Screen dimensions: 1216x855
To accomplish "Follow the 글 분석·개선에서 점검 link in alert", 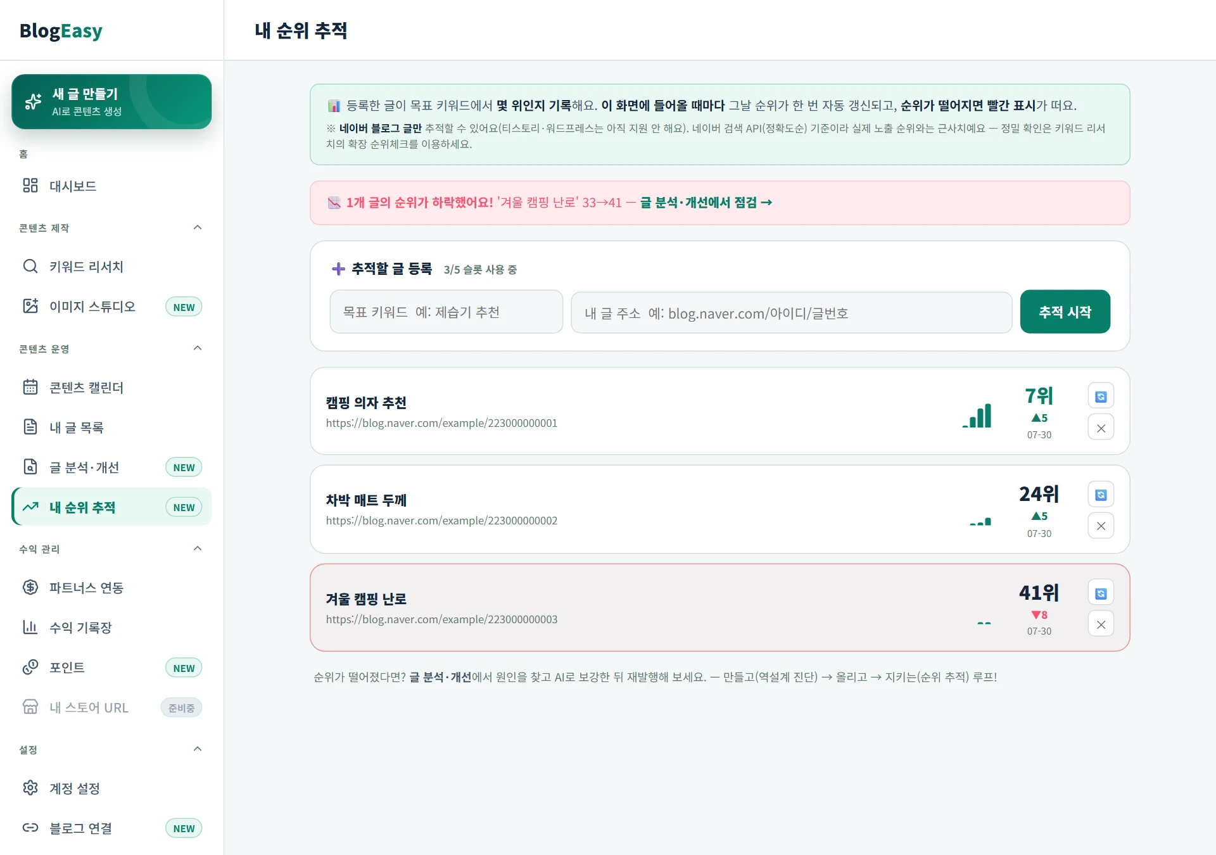I will pyautogui.click(x=706, y=203).
